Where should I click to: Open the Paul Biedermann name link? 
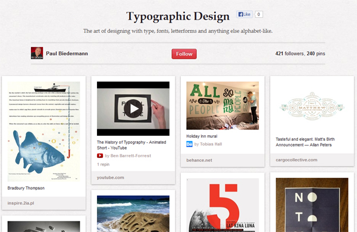point(67,53)
